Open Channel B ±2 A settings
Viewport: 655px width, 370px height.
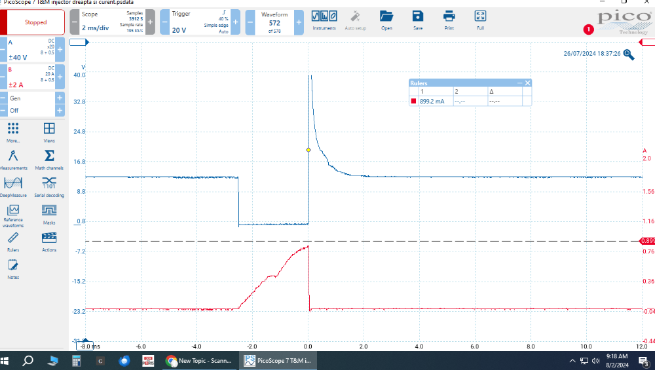(x=29, y=76)
